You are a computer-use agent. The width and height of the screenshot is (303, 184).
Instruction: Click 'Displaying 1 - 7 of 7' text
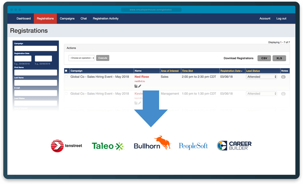tap(279, 42)
